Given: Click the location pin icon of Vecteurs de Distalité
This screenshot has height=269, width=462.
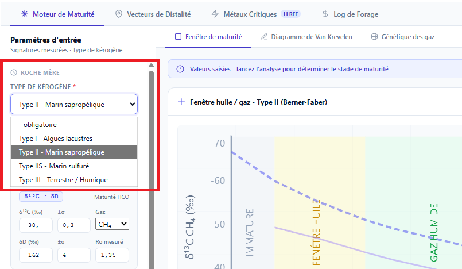Looking at the screenshot, I should [x=118, y=14].
